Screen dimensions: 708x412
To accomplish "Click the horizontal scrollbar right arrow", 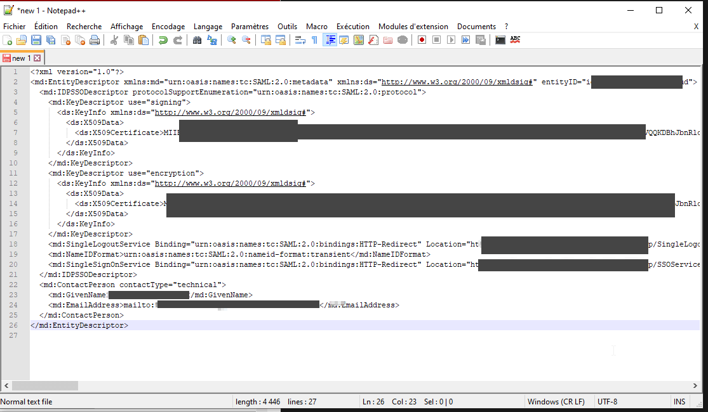I will pyautogui.click(x=695, y=386).
